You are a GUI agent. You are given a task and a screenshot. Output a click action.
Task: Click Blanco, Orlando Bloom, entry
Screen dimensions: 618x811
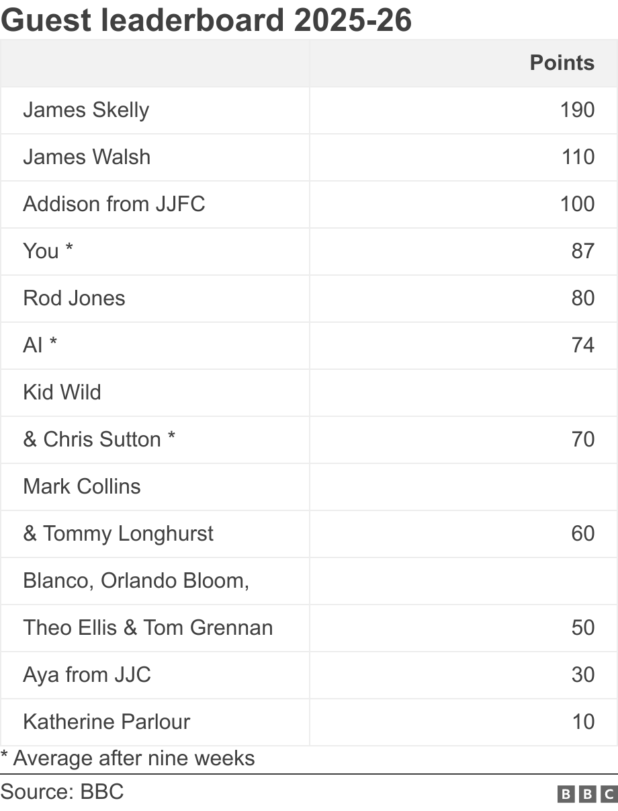click(x=136, y=580)
